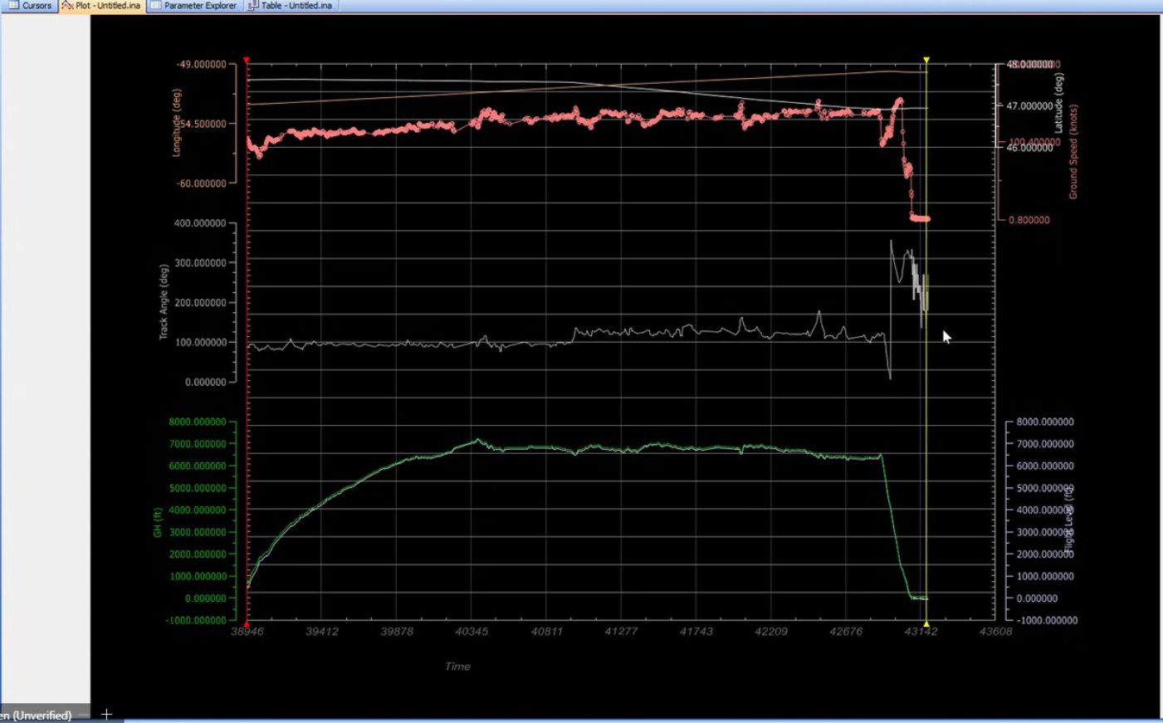Click the (Unverified) label at the bottom left
The image size is (1163, 723).
click(x=42, y=715)
